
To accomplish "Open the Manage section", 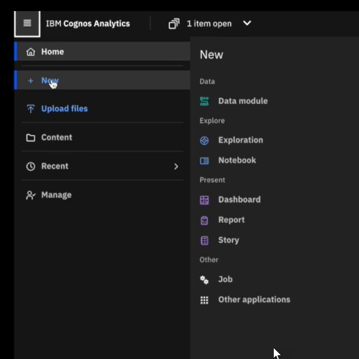I will (x=56, y=195).
